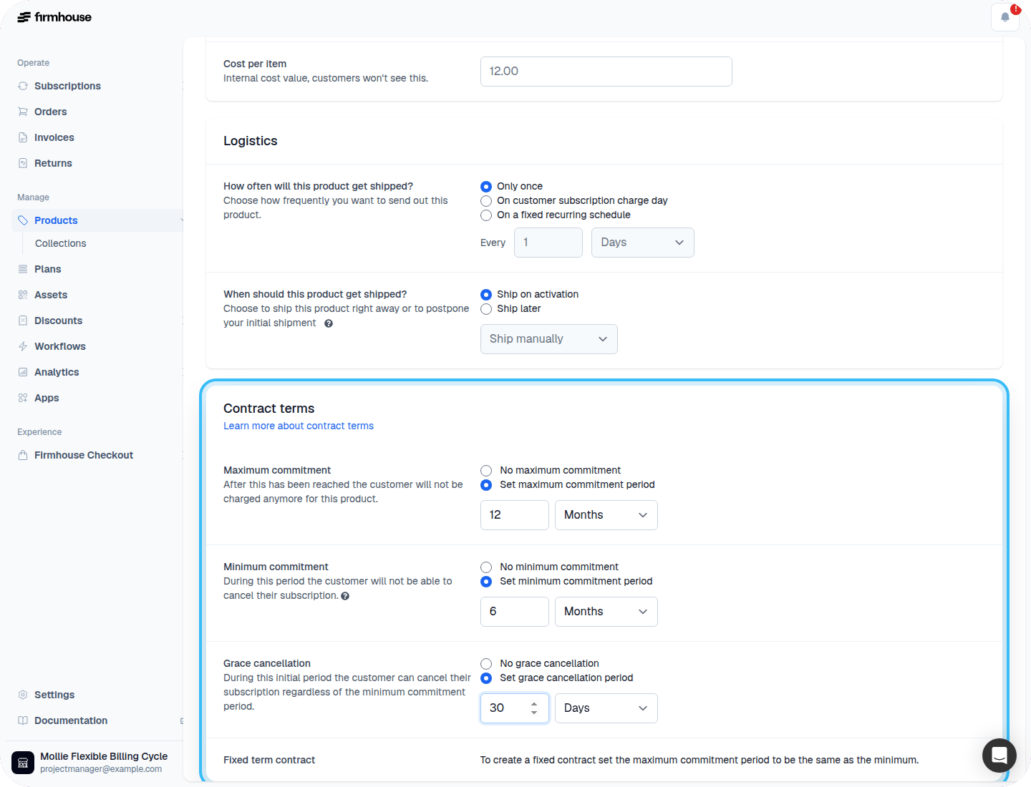Click the project store avatar icon

[x=23, y=763]
